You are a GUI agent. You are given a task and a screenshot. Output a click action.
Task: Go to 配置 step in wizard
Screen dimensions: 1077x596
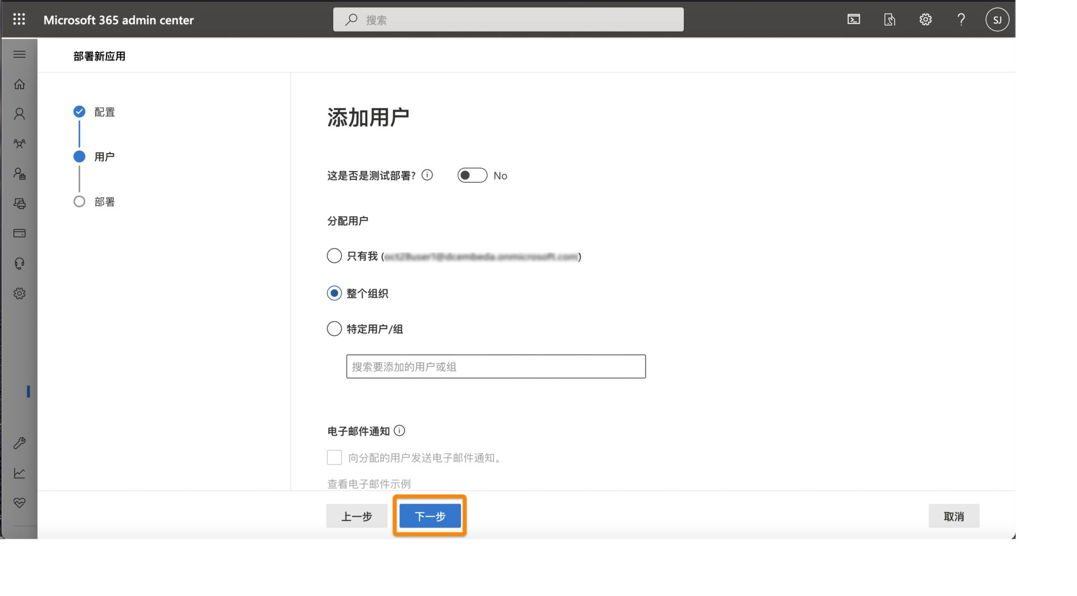pyautogui.click(x=104, y=112)
